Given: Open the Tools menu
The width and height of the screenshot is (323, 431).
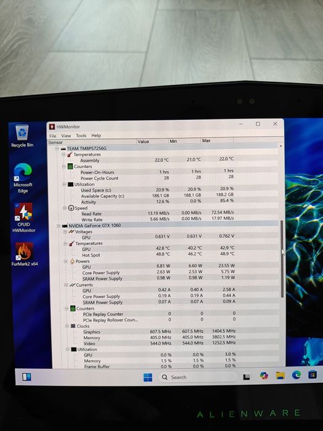Looking at the screenshot, I should [x=81, y=135].
